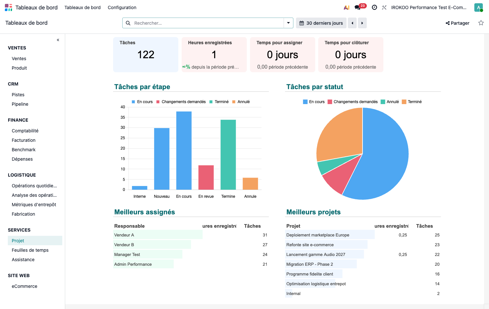Open the Odoo apps home icon
The image size is (489, 309).
pyautogui.click(x=8, y=7)
